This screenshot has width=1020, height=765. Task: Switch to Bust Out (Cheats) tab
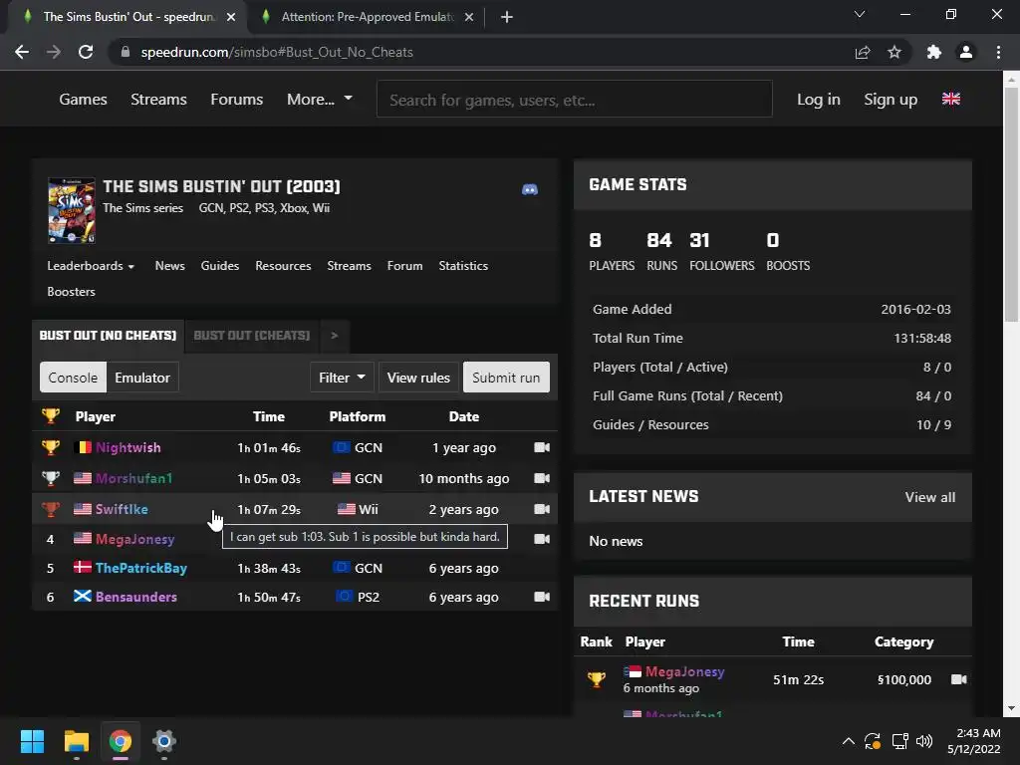point(252,336)
